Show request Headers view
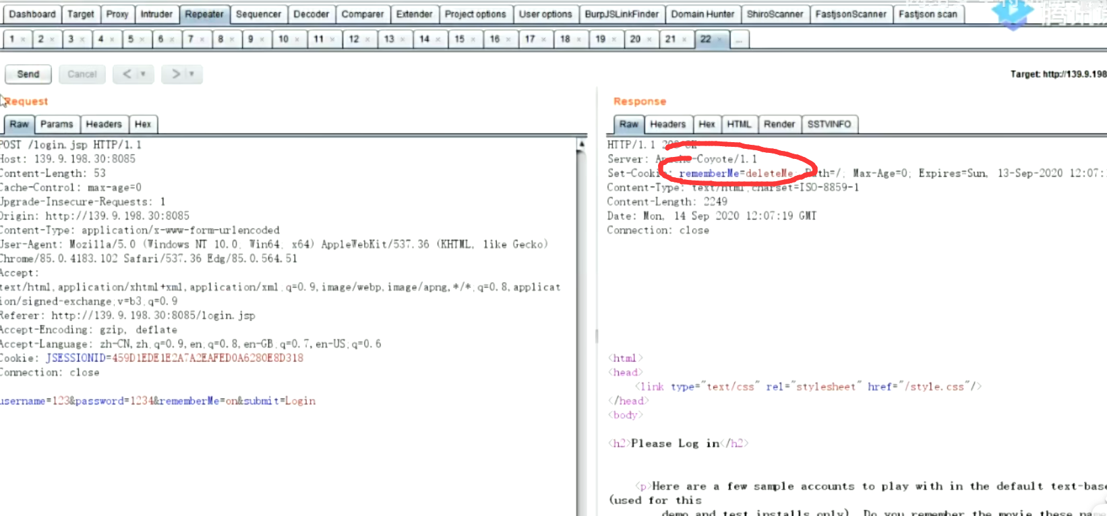The image size is (1107, 516). pos(104,124)
